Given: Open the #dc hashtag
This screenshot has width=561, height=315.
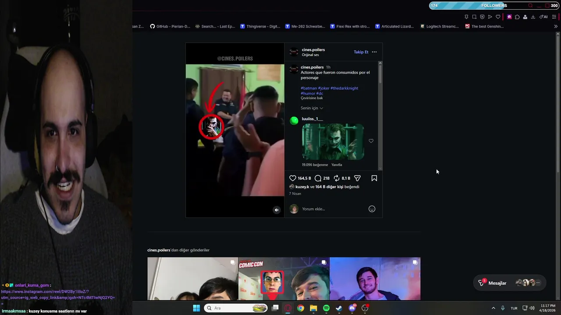Looking at the screenshot, I should click(320, 93).
